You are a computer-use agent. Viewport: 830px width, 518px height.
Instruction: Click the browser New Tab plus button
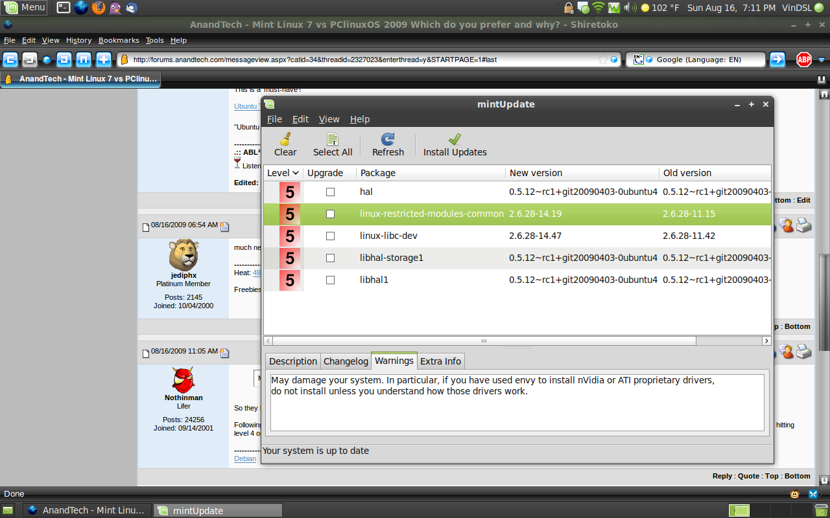point(104,60)
